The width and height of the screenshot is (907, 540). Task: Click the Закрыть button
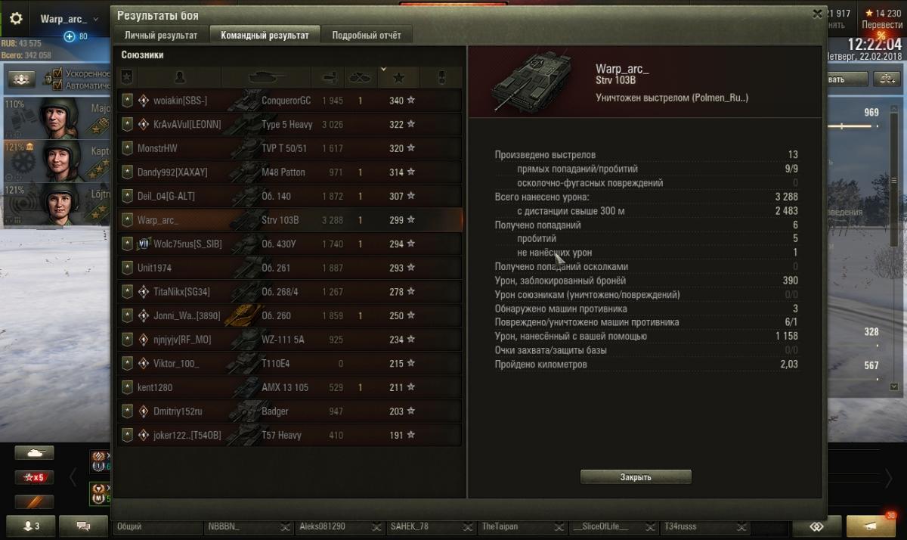tap(636, 477)
